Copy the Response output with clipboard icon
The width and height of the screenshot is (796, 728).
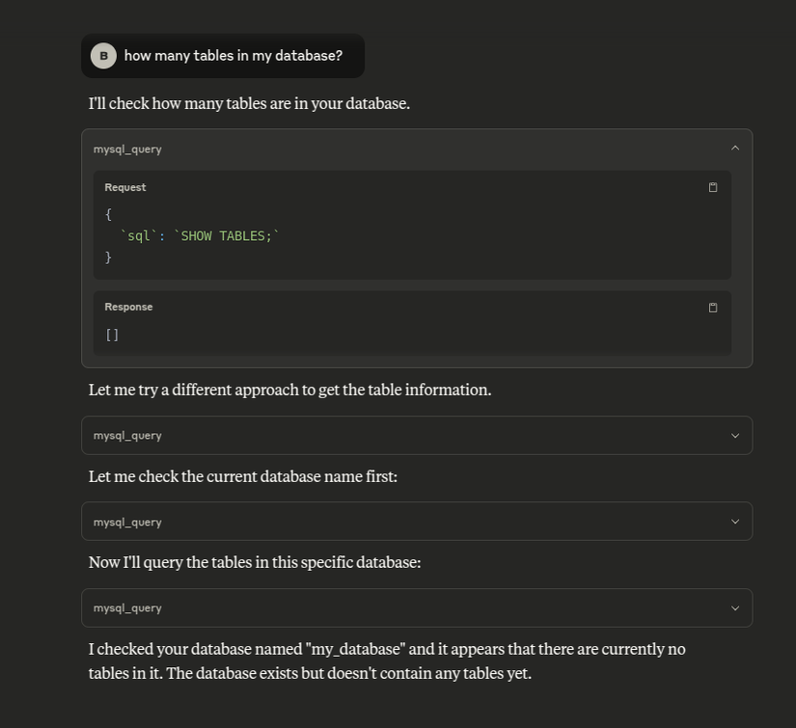713,308
